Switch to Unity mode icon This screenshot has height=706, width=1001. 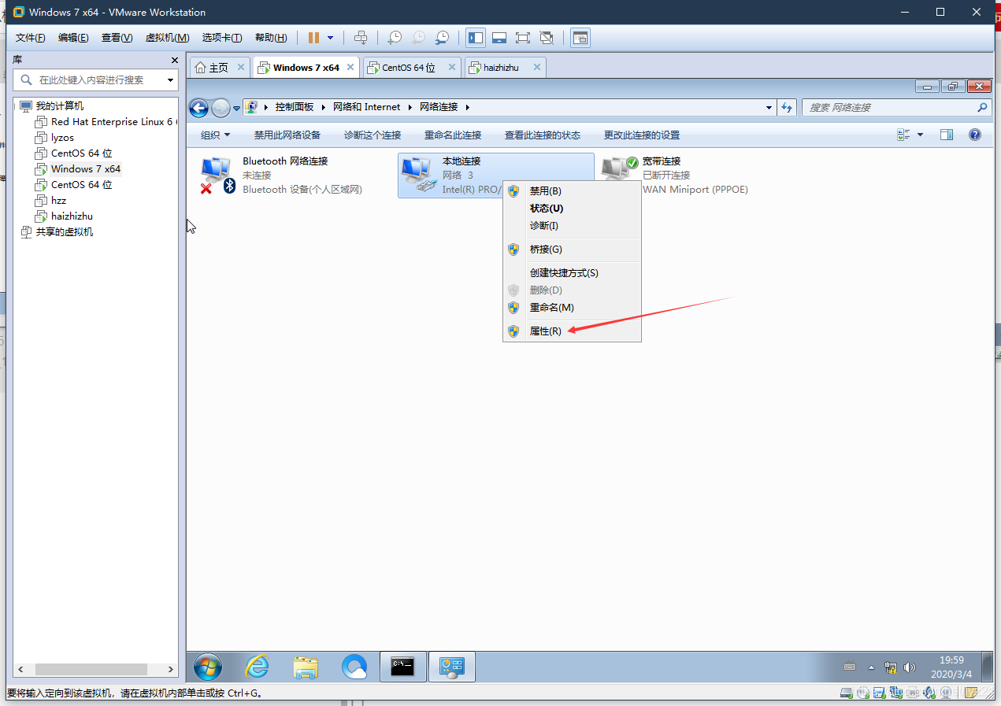(x=547, y=38)
